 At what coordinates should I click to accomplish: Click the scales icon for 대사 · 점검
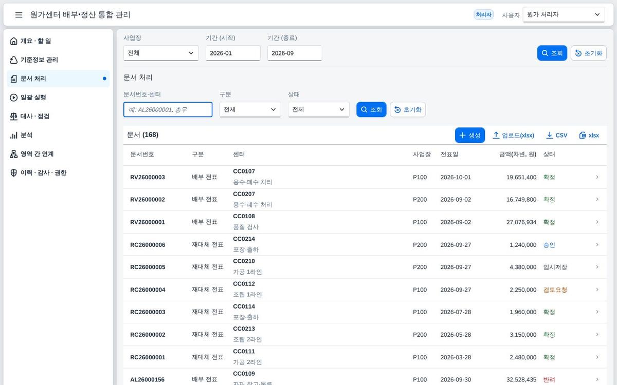point(14,117)
